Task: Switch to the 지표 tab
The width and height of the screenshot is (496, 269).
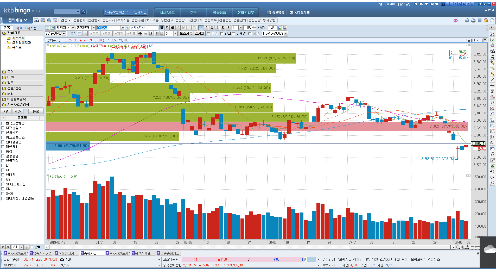Action: [19, 28]
